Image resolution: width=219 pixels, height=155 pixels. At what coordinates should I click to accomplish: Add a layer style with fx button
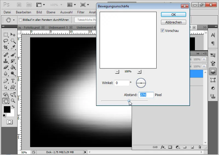point(162,147)
